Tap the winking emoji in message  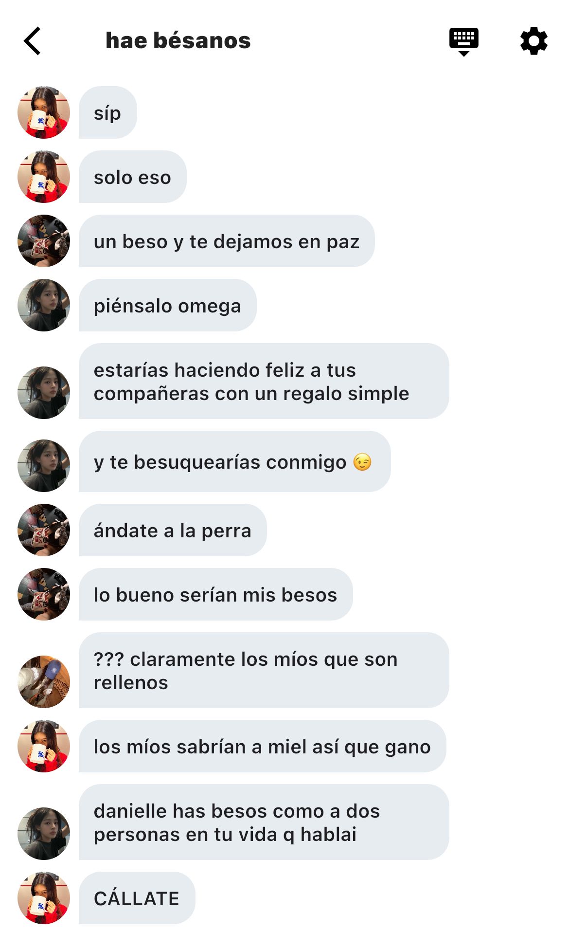pos(362,462)
